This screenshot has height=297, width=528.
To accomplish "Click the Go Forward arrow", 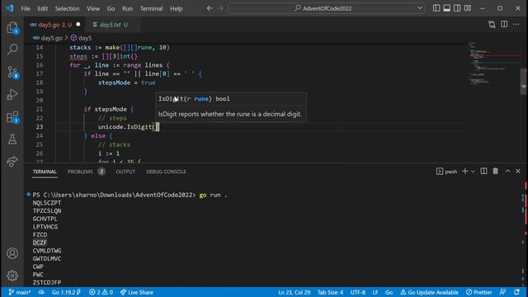I will (x=220, y=8).
